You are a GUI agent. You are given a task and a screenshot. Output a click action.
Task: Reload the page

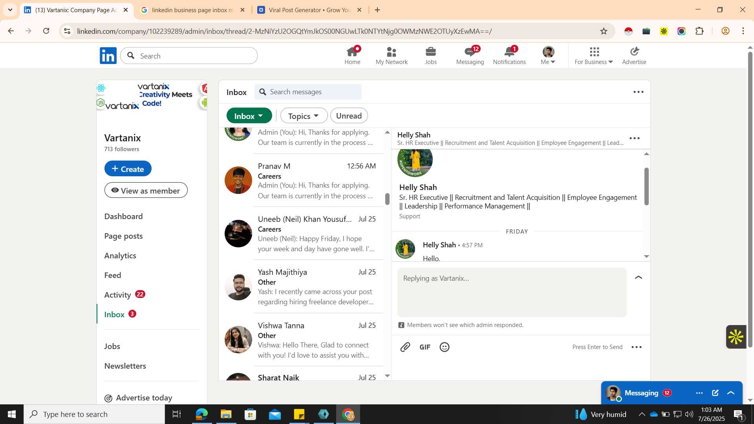(46, 31)
